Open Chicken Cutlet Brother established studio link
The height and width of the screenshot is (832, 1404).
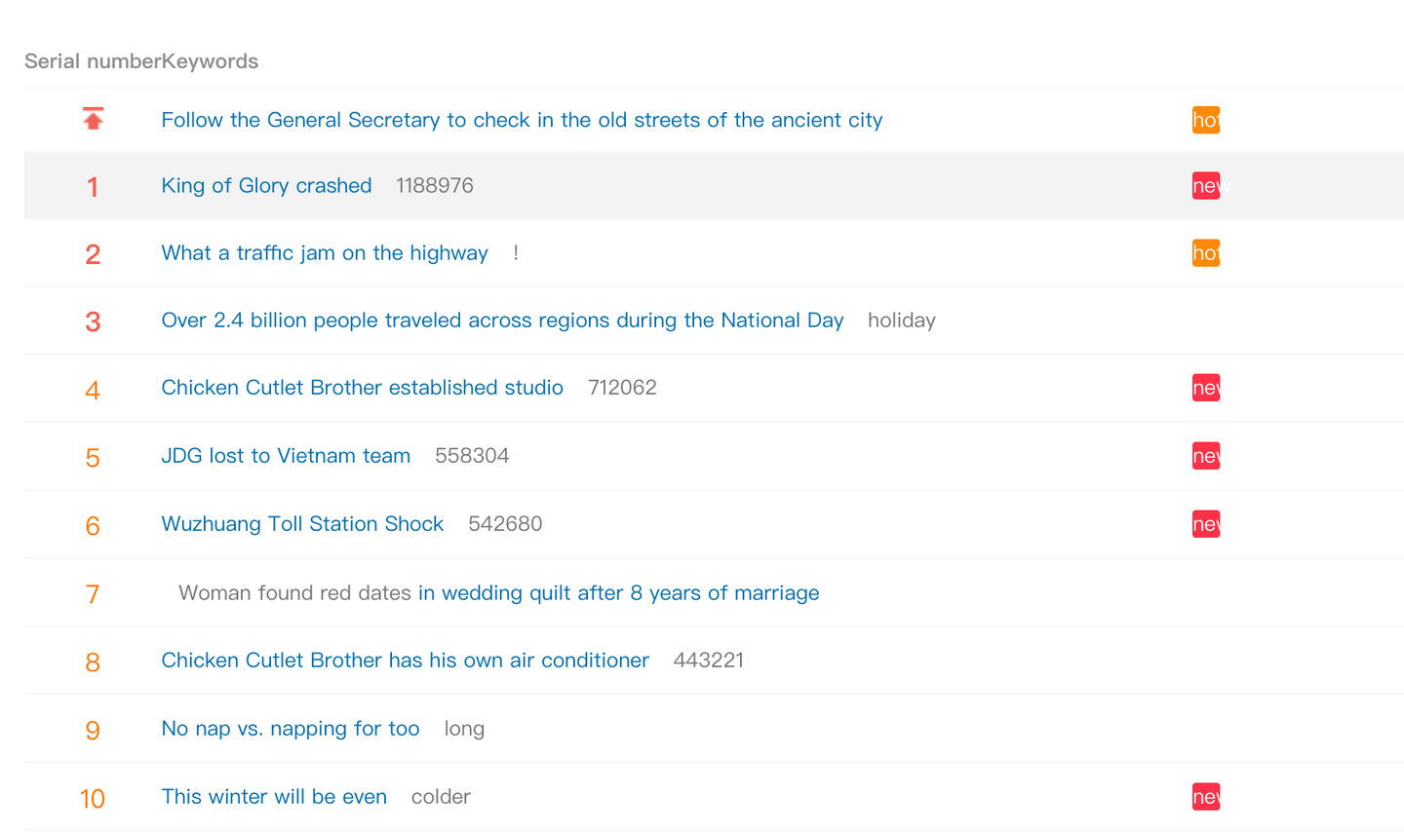362,388
